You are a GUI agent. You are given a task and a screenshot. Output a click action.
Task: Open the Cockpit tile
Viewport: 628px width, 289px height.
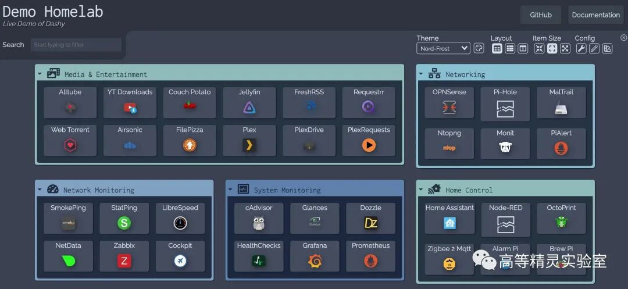tap(180, 256)
